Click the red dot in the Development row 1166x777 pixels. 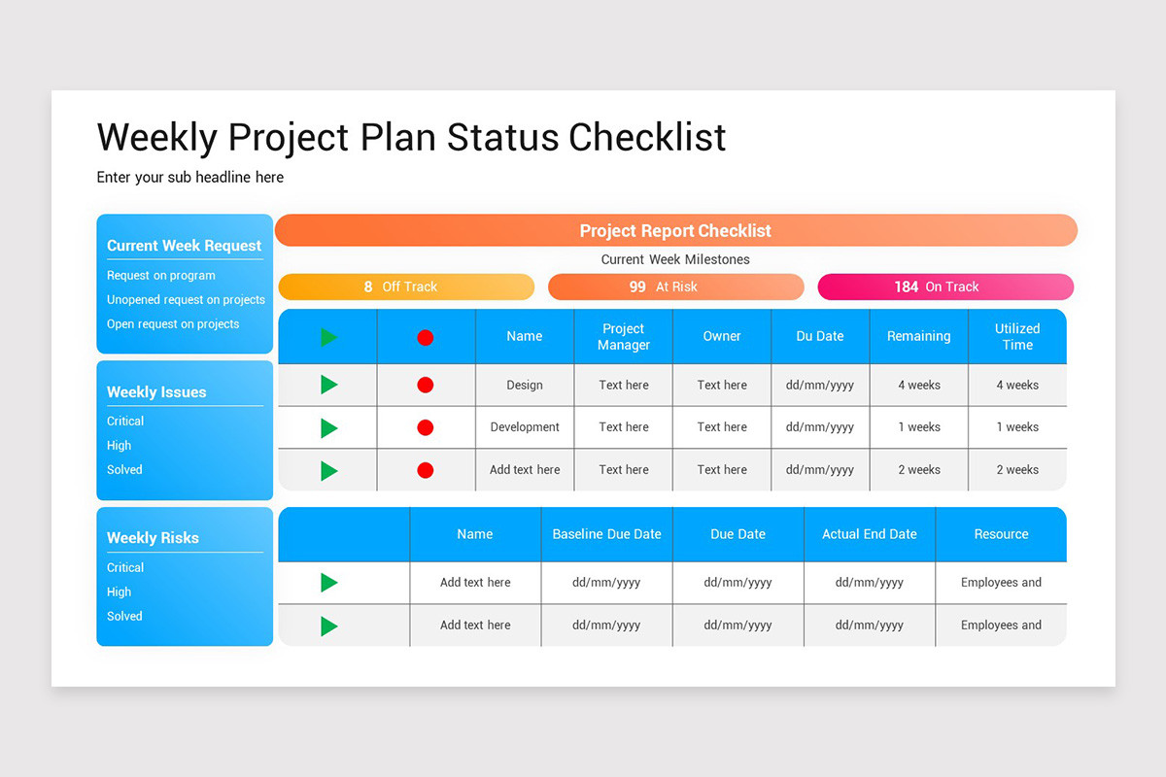[x=425, y=427]
